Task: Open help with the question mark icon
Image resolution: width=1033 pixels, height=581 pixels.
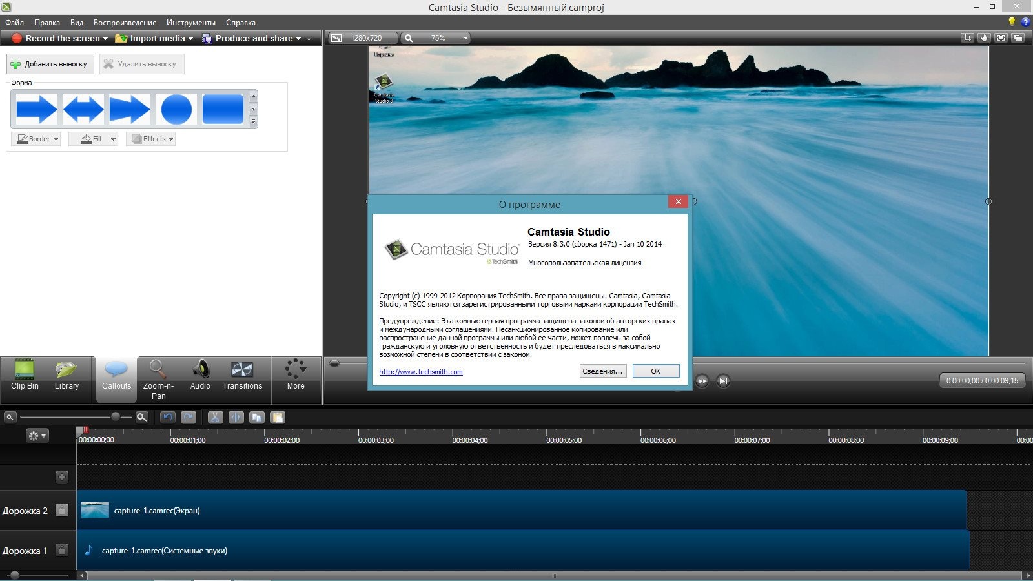Action: point(1025,22)
